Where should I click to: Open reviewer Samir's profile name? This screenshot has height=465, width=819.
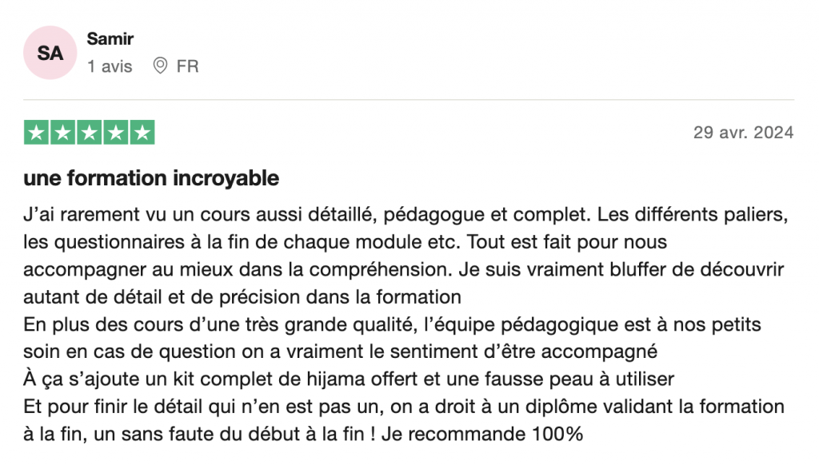tap(110, 38)
